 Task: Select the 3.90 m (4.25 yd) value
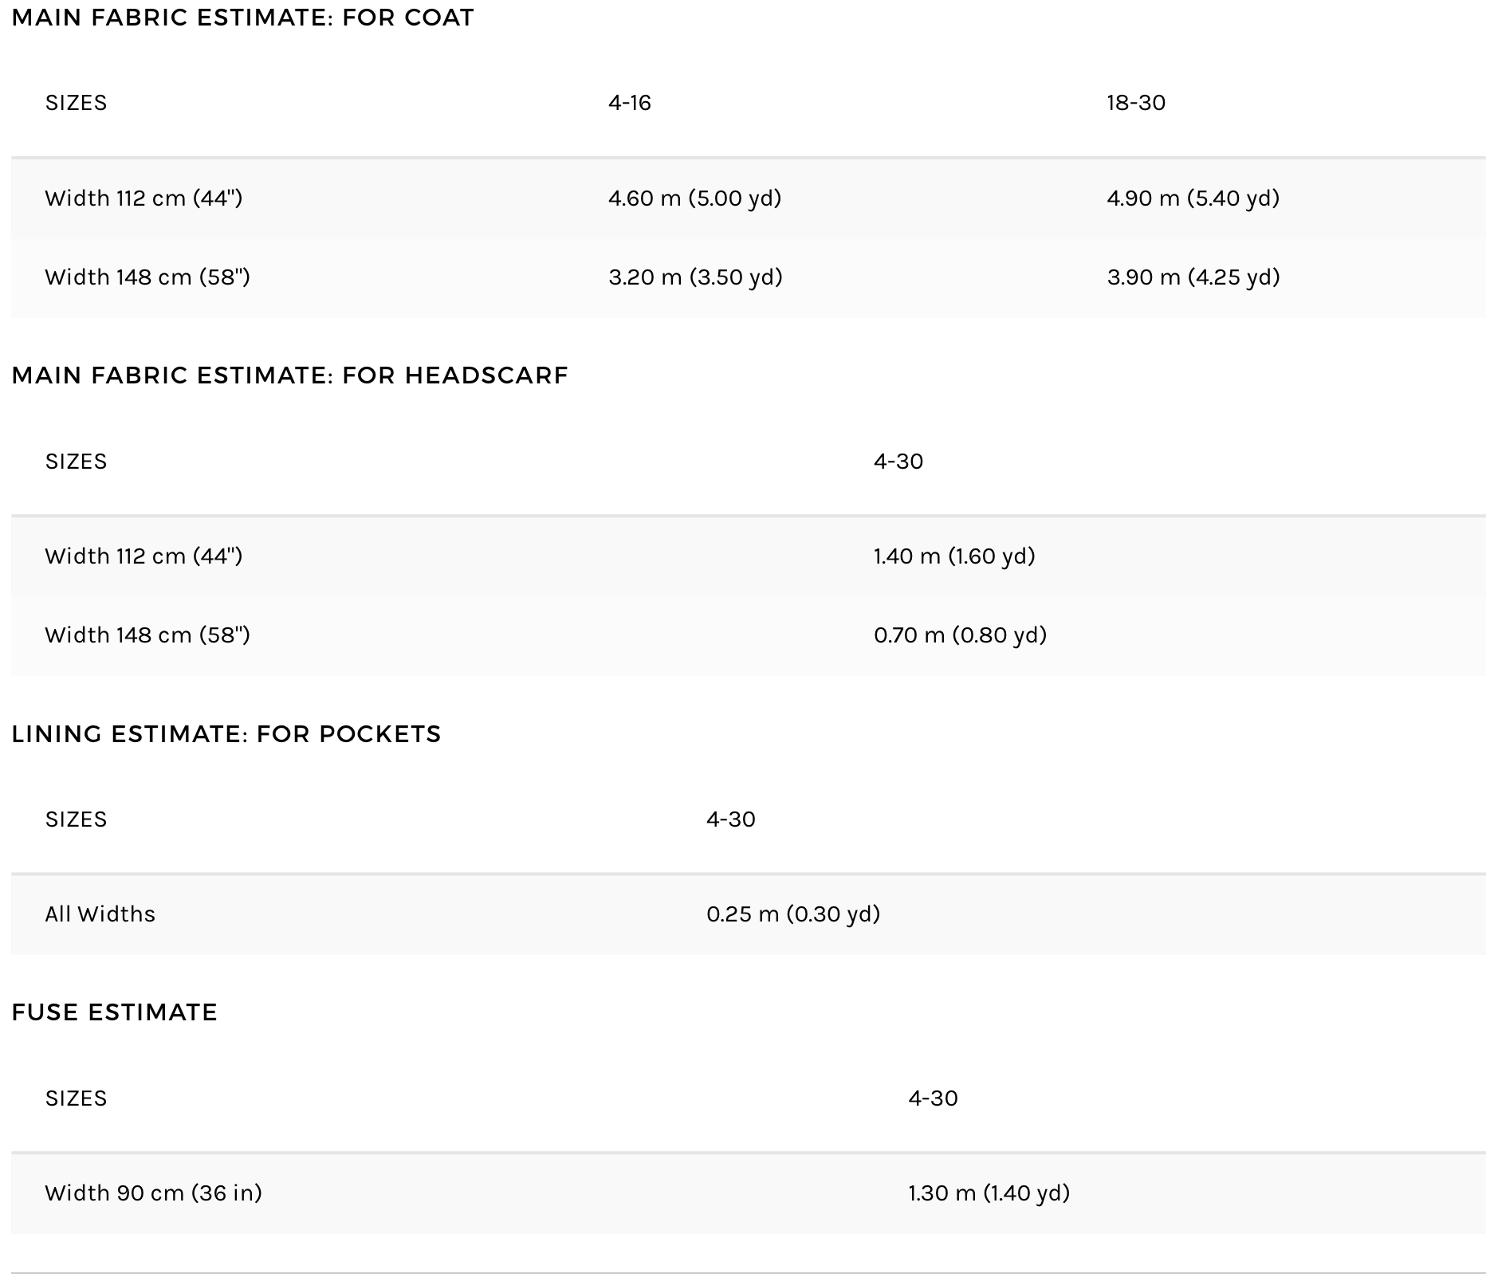click(x=1193, y=277)
